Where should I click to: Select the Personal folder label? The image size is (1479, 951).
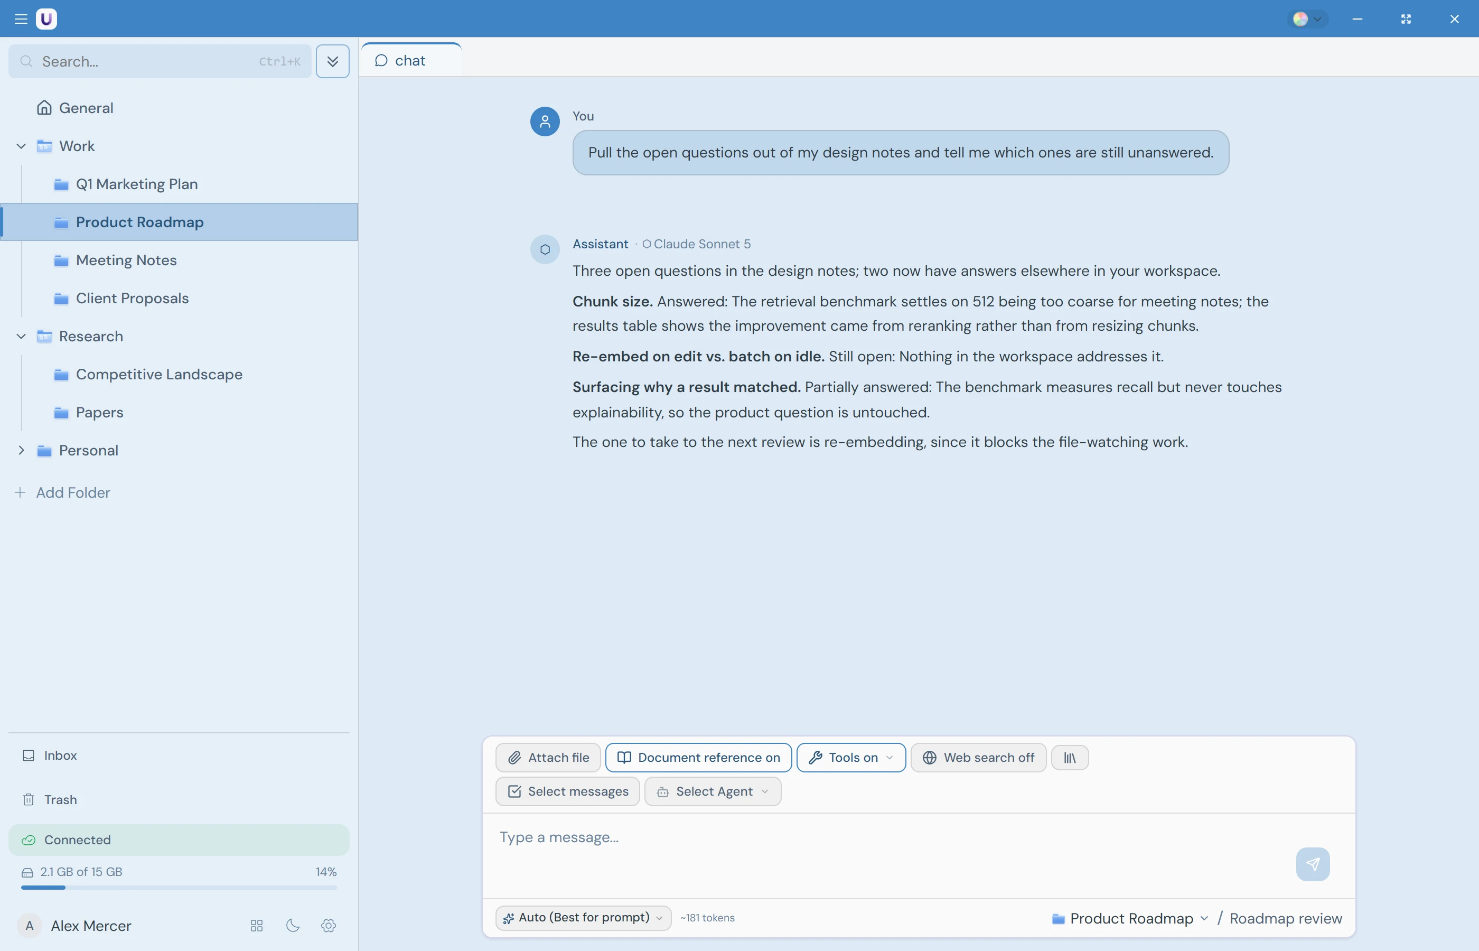point(88,451)
